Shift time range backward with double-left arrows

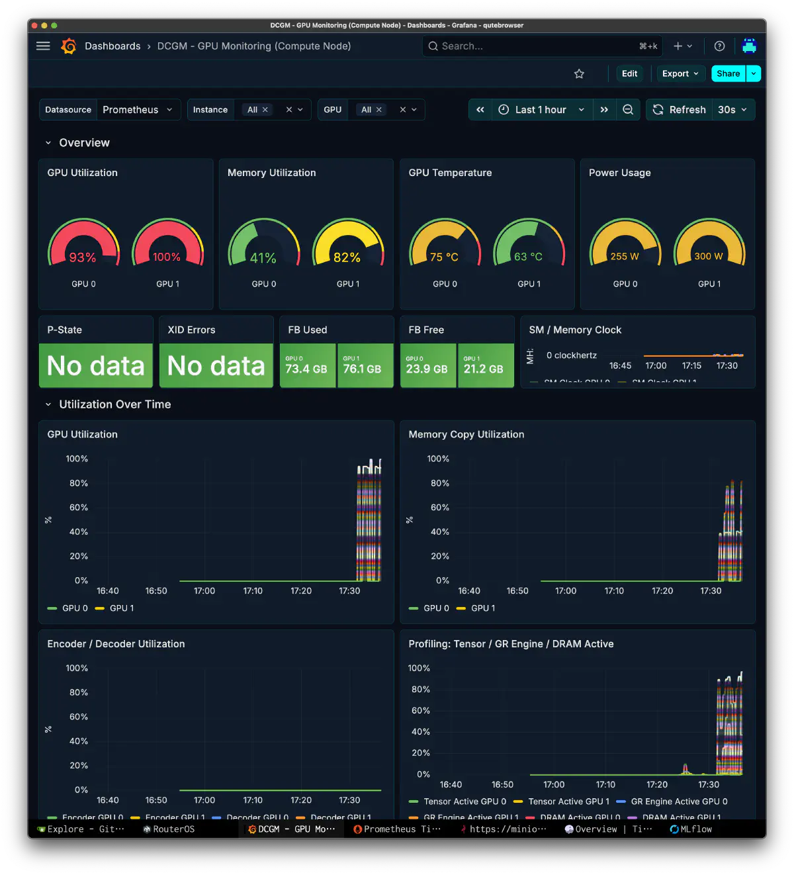[x=480, y=110]
